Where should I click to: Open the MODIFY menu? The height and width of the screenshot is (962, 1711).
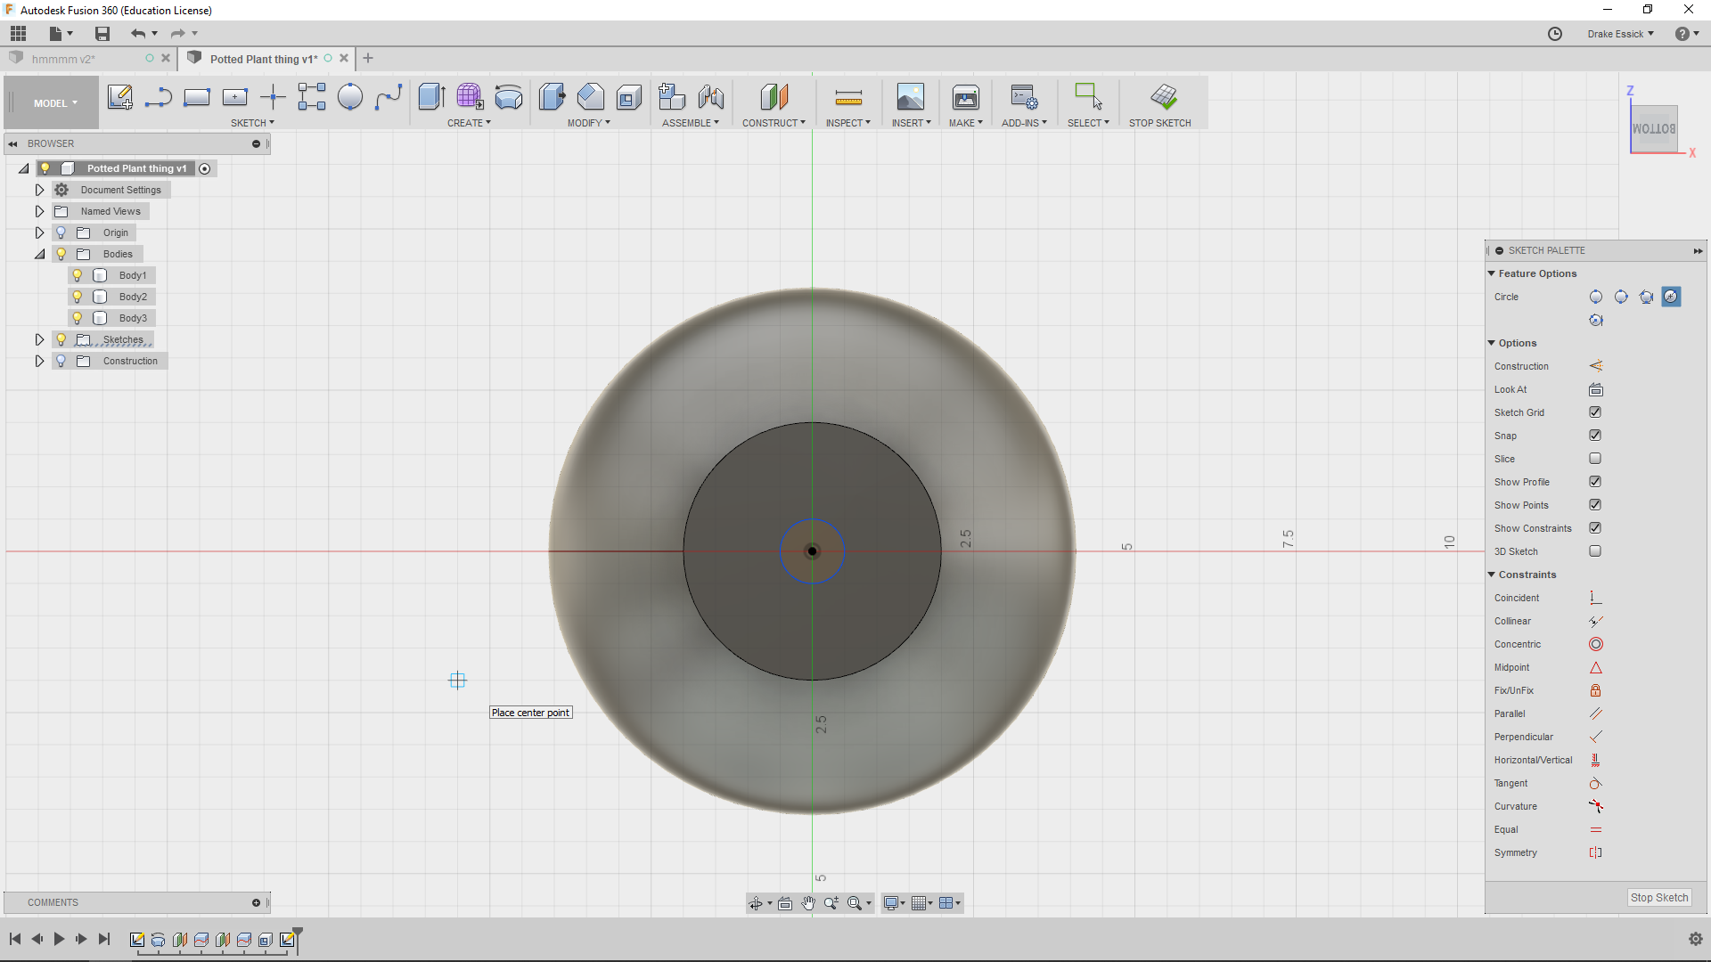589,123
